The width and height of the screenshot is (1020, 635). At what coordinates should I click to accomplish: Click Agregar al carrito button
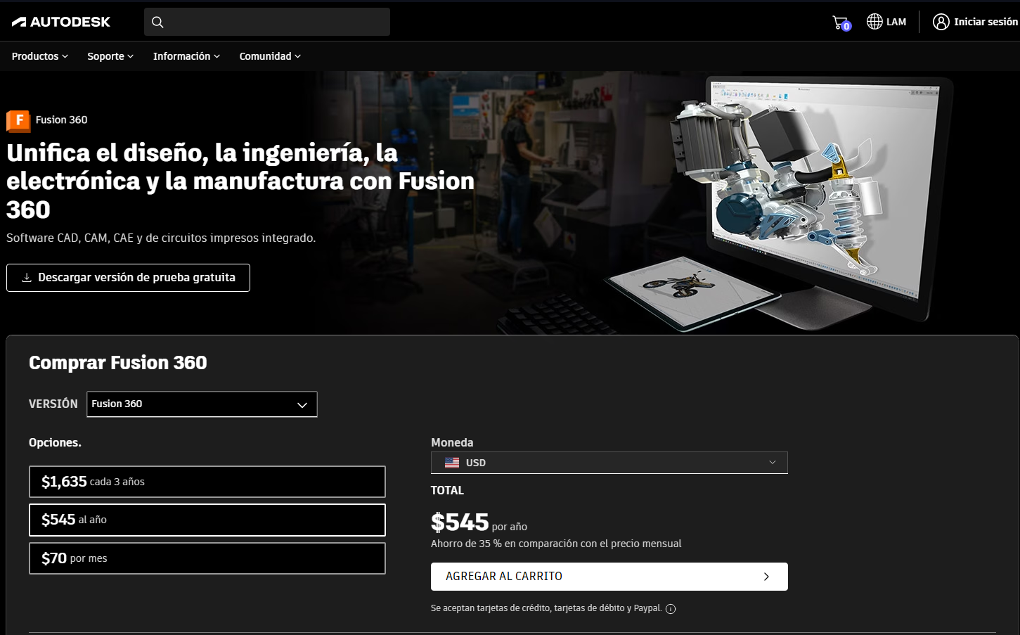click(x=609, y=577)
